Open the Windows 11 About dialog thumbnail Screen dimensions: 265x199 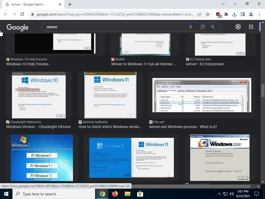point(110,95)
